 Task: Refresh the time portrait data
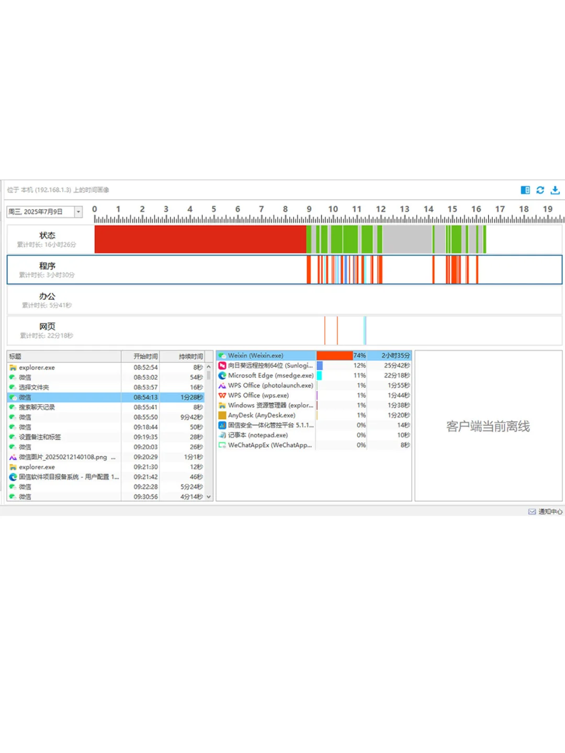(x=540, y=190)
